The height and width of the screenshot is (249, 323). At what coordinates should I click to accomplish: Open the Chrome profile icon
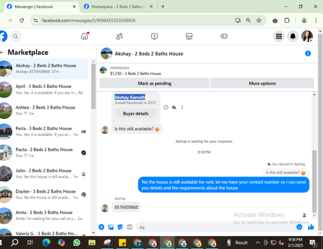(x=304, y=21)
